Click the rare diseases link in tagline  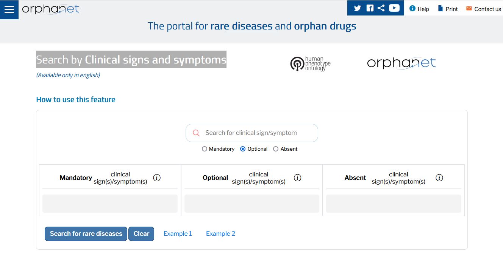pyautogui.click(x=241, y=26)
